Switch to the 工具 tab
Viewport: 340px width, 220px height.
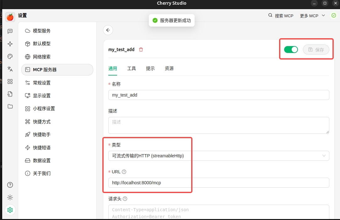tap(132, 69)
